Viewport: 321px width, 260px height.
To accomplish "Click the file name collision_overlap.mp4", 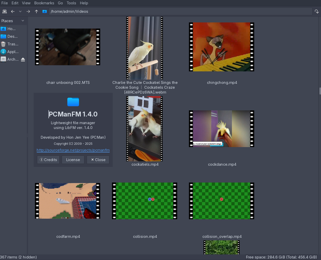I will point(222,237).
